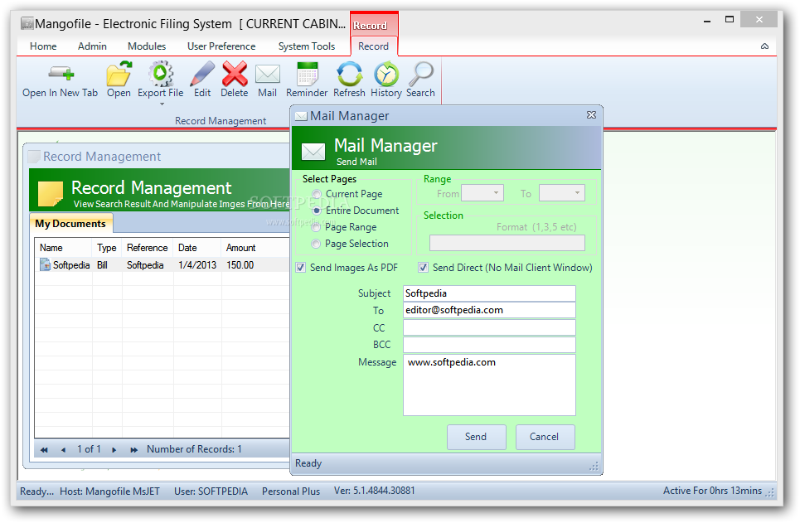Click the Reference column header
Image resolution: width=800 pixels, height=523 pixels.
(148, 248)
